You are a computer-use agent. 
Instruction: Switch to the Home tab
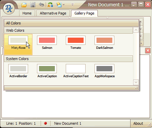27,13
